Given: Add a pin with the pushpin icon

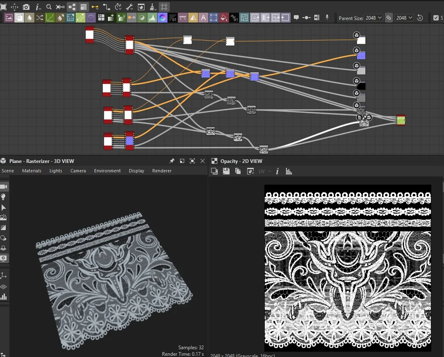Looking at the screenshot, I should coord(327,18).
